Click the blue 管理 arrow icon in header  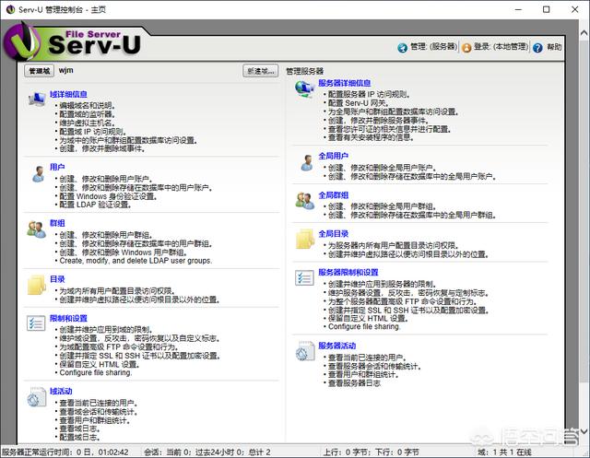[x=402, y=48]
